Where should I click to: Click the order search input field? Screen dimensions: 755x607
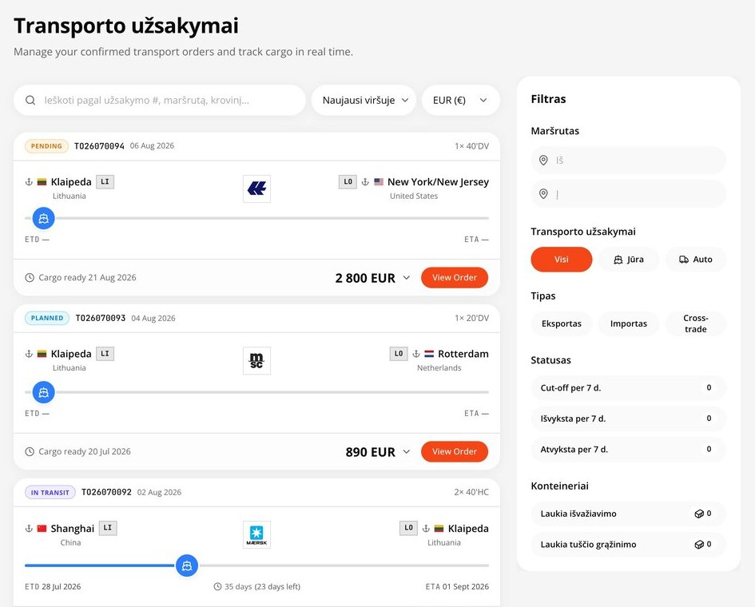pyautogui.click(x=160, y=100)
